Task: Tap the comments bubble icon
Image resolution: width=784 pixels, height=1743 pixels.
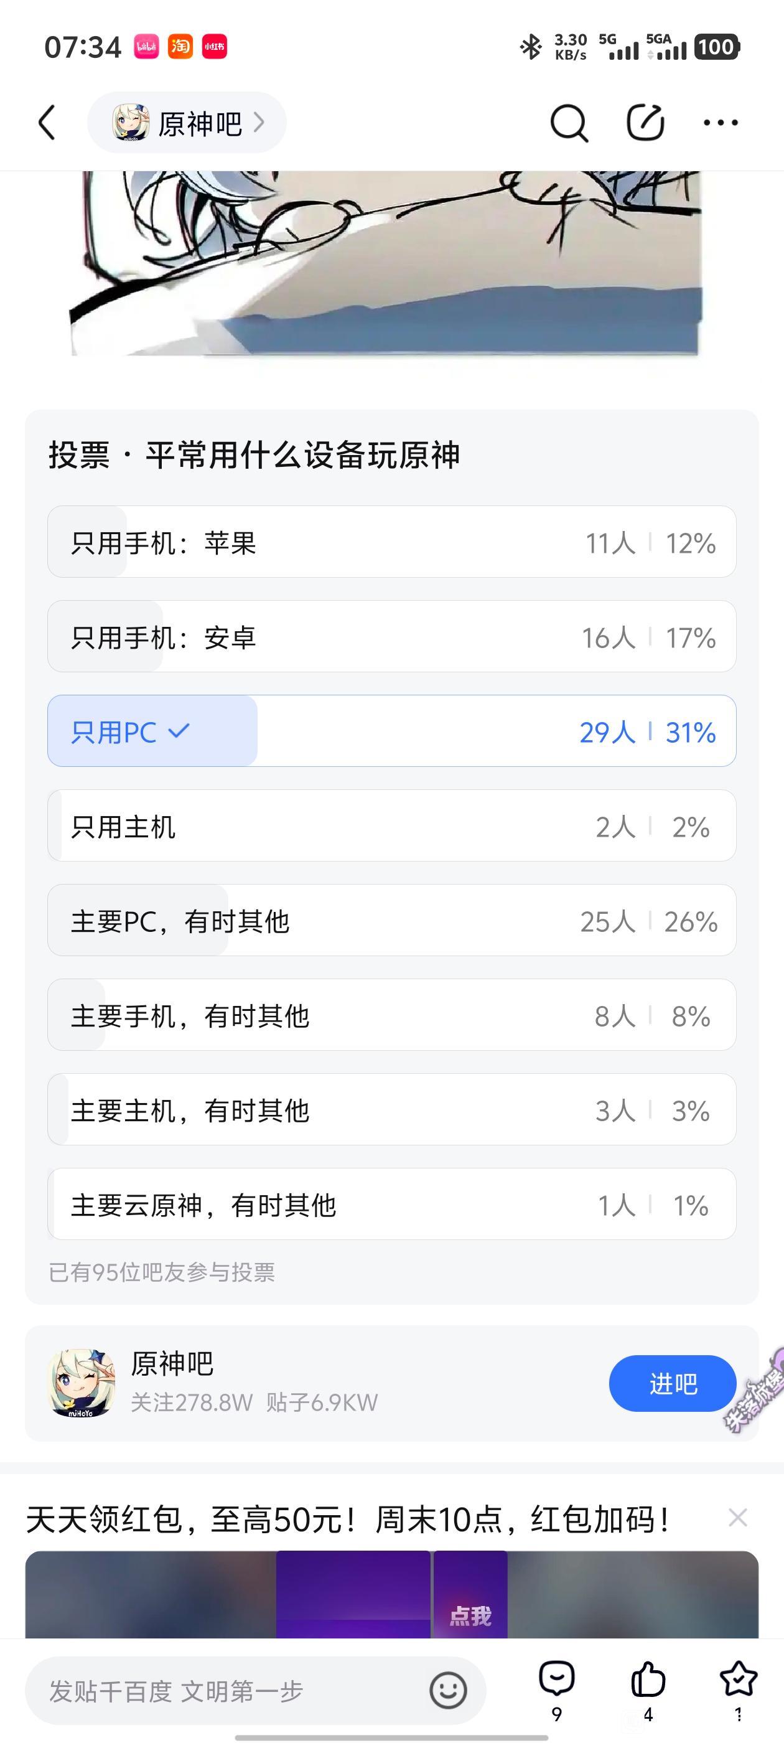Action: point(557,1680)
